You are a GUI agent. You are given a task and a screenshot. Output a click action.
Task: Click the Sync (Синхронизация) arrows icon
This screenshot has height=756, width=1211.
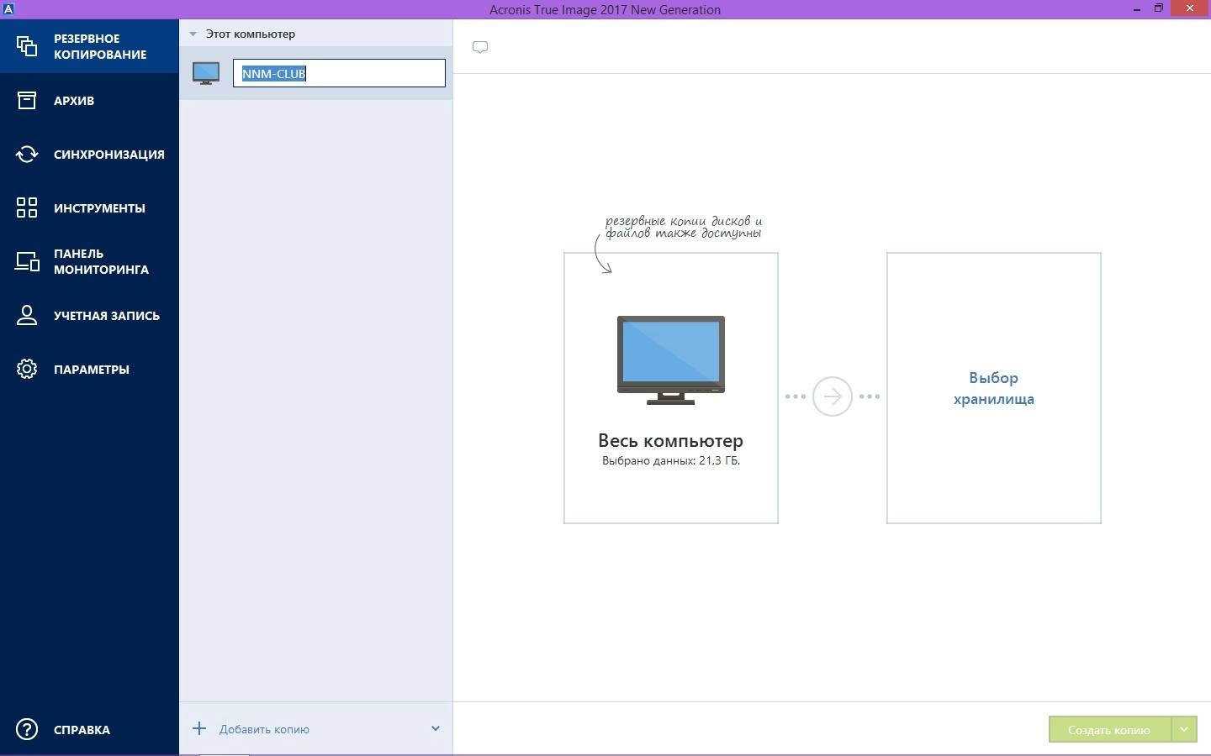[x=27, y=154]
